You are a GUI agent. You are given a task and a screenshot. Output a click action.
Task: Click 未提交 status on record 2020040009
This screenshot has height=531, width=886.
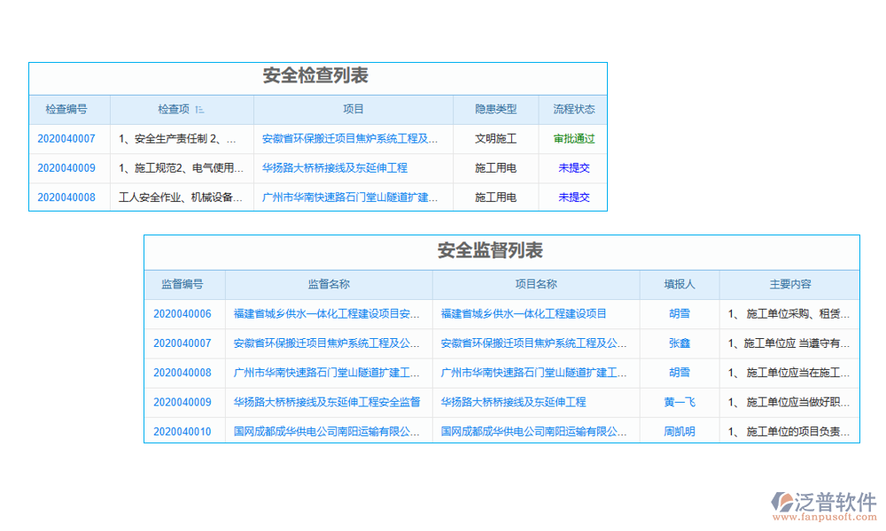573,167
